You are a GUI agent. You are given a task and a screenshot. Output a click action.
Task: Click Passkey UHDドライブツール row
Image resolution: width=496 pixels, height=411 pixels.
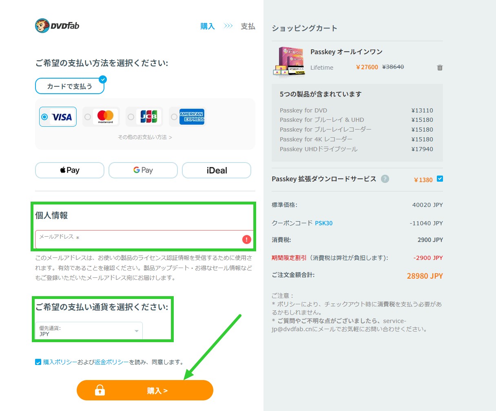pos(356,149)
